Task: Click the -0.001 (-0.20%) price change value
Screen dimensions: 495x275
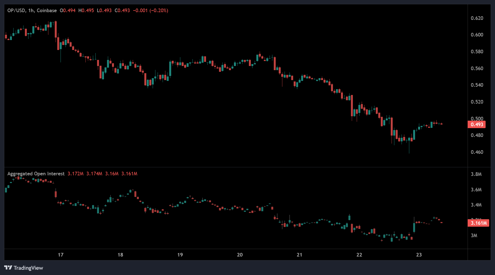Action: point(150,10)
